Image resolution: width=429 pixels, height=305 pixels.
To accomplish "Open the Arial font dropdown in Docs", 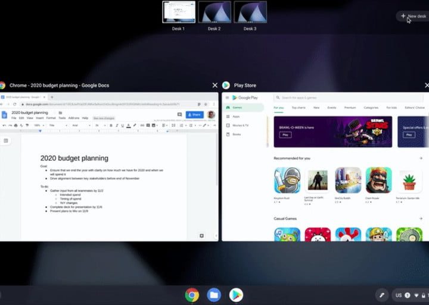I will click(x=81, y=125).
